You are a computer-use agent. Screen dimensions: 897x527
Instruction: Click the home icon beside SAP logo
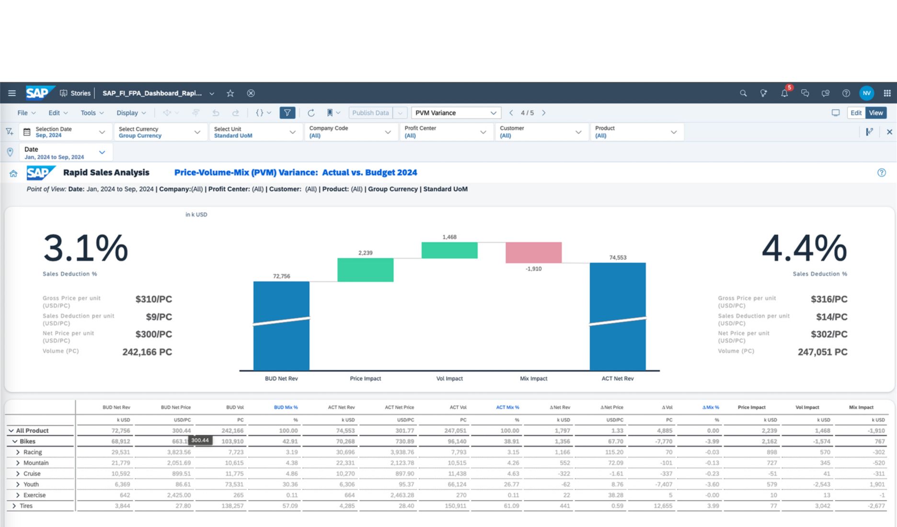tap(13, 173)
